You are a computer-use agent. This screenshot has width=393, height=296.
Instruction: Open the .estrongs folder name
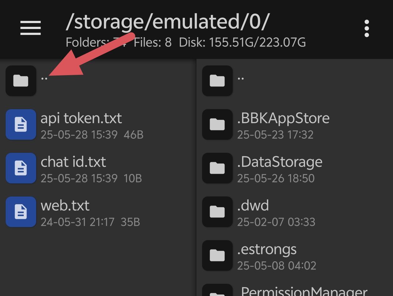[267, 250]
